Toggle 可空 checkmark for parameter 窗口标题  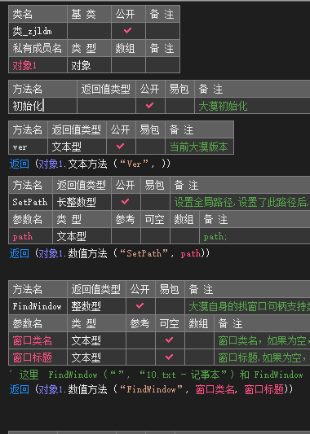(x=170, y=357)
